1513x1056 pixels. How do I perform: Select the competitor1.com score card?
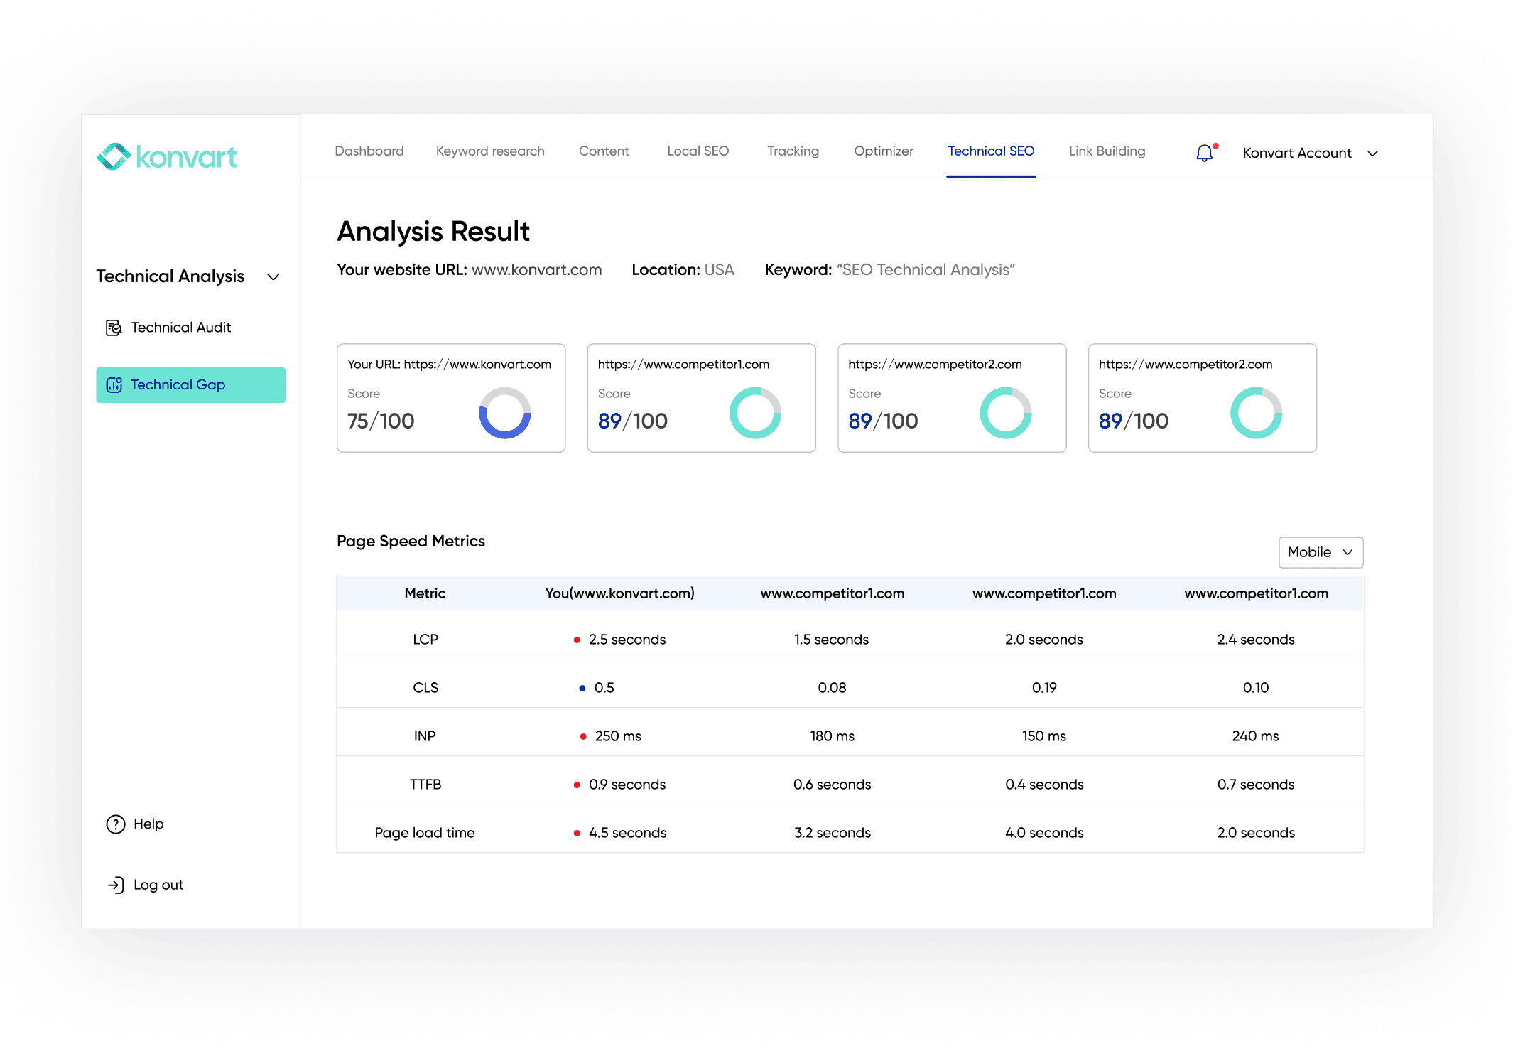click(701, 397)
